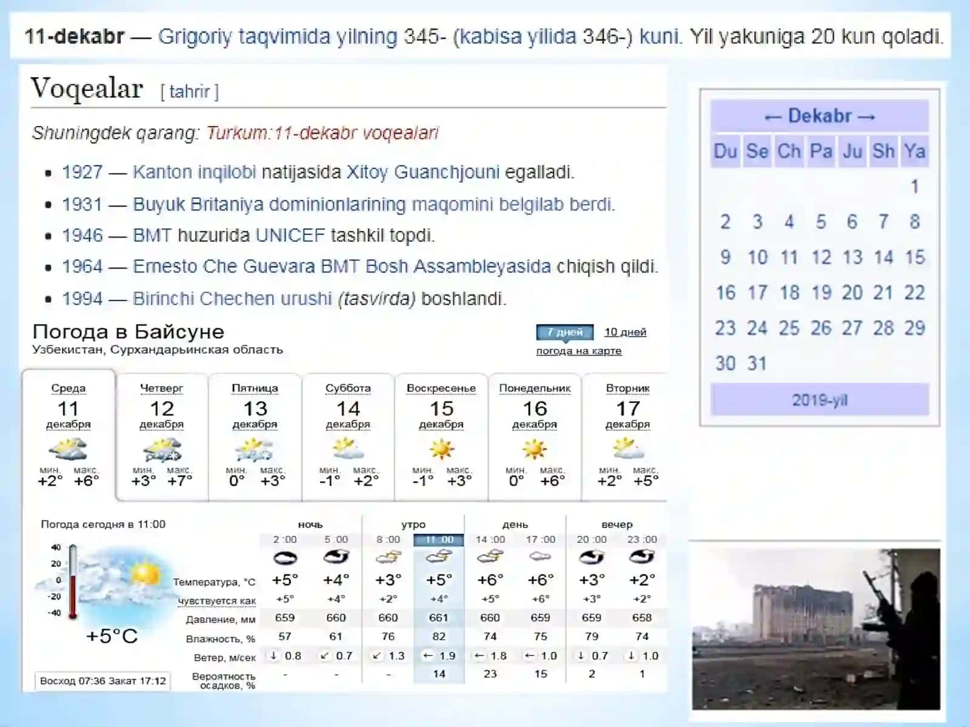The image size is (970, 727).
Task: Open the Ernesto Che Guevara link
Action: pos(224,267)
